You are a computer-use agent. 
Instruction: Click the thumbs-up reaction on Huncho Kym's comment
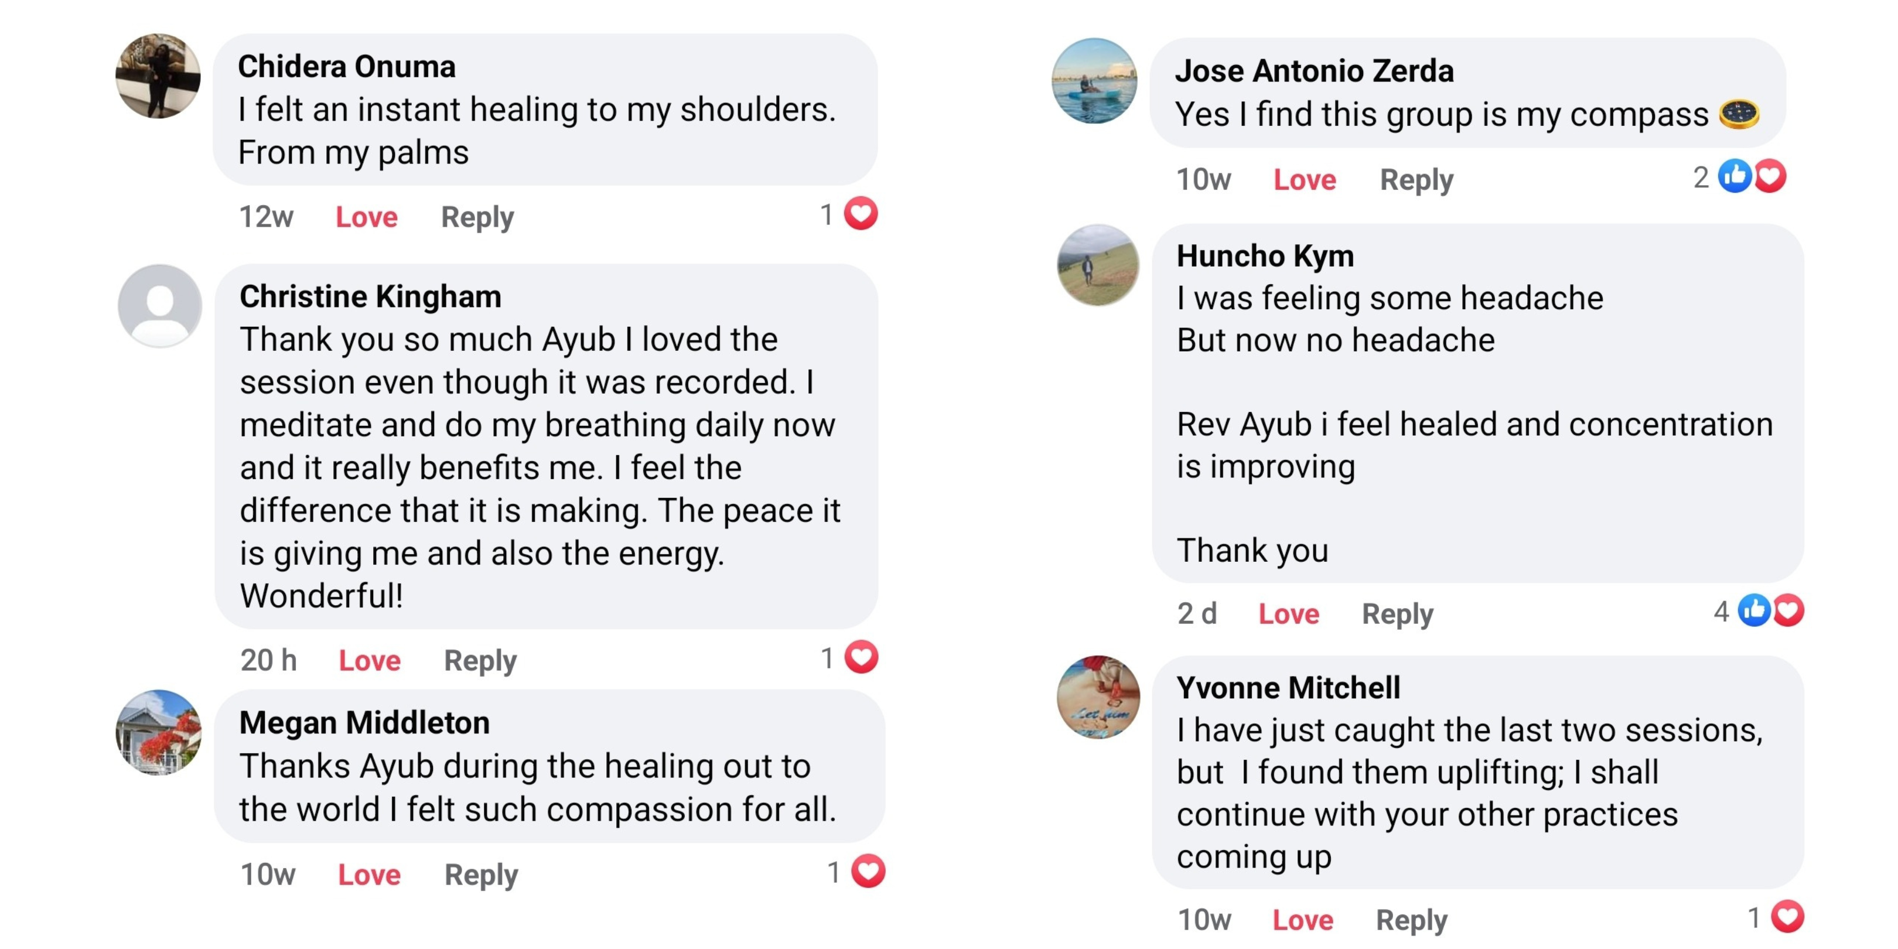(1753, 611)
